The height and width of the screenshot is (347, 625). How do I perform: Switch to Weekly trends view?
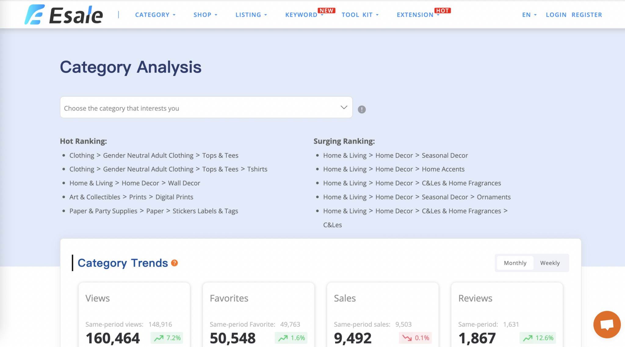pos(550,263)
